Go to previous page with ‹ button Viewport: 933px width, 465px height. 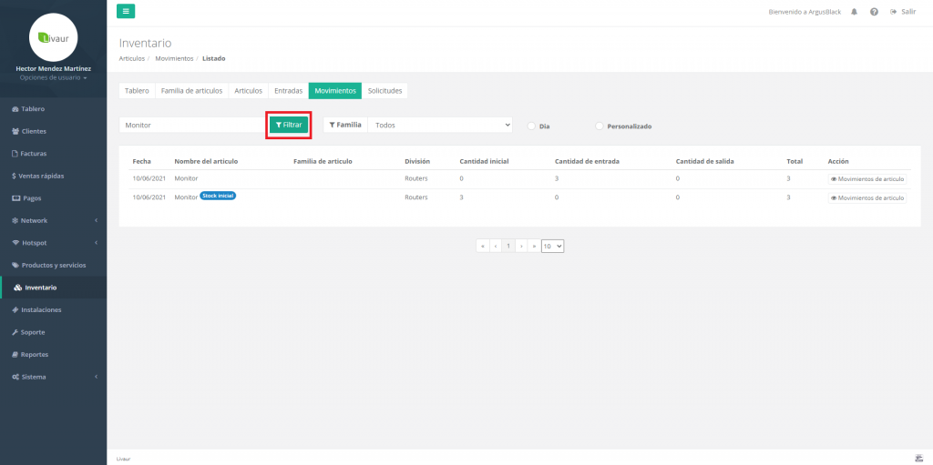click(x=495, y=246)
